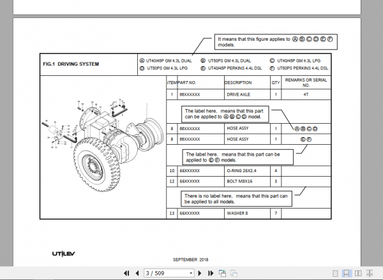Click the note about no label meaning all models
The image size is (383, 280).
[236, 199]
